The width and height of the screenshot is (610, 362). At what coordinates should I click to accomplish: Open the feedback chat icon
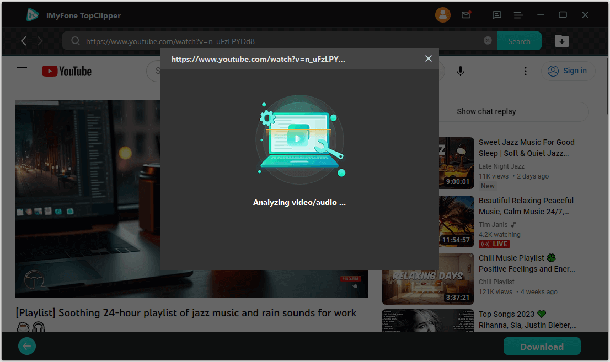pyautogui.click(x=497, y=15)
